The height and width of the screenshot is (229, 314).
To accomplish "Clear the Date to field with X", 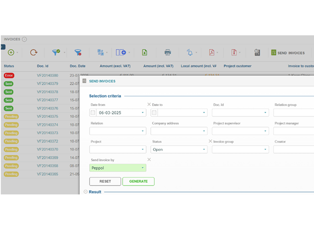I will point(149,104).
